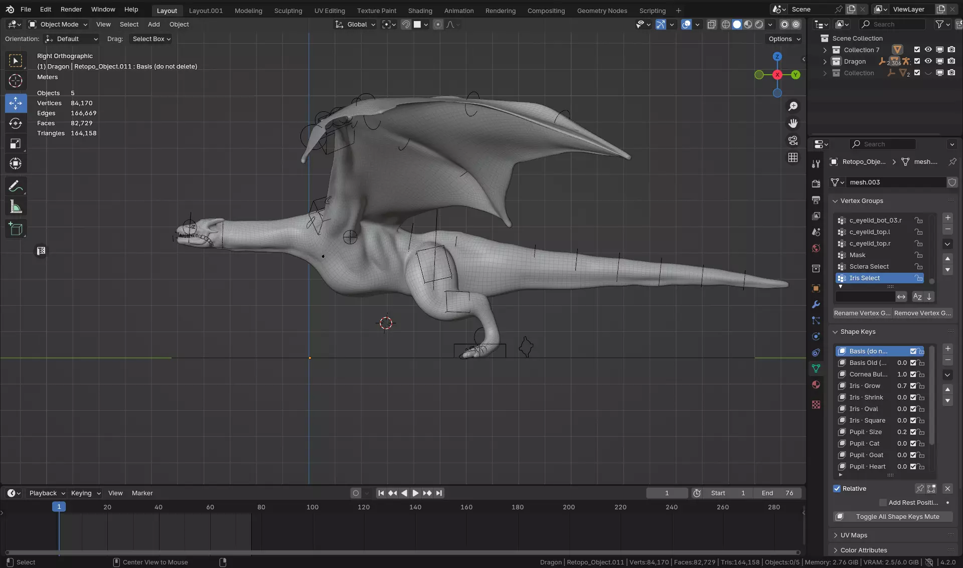Collapse the Vertex Groups panel

coord(836,201)
